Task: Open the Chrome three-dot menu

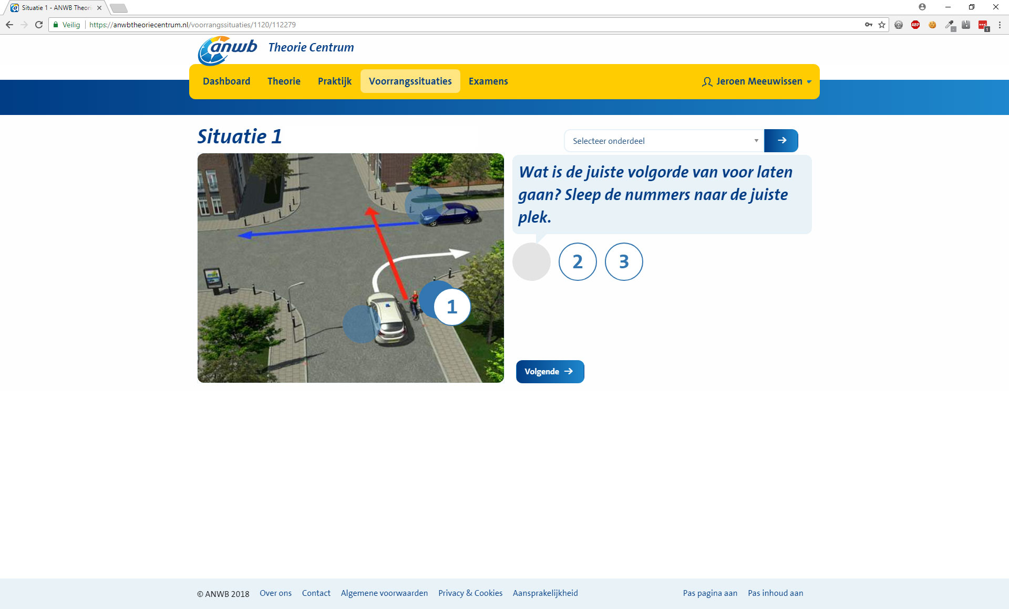Action: pos(1000,25)
